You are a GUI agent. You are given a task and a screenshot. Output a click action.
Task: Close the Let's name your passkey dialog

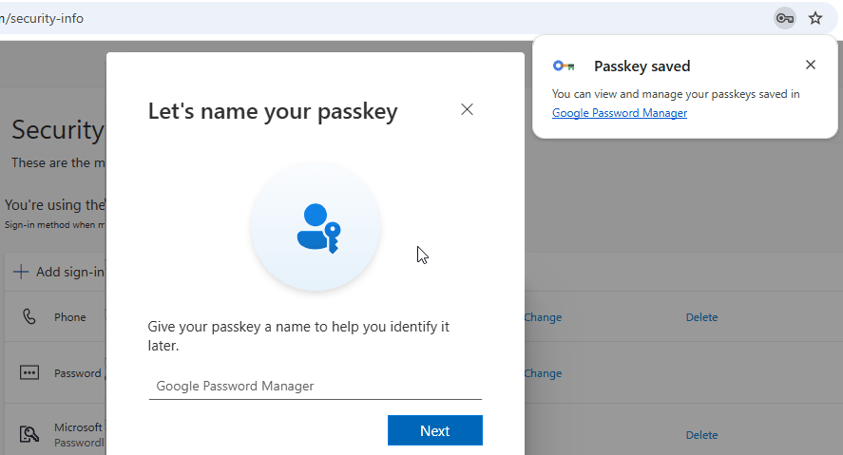tap(467, 109)
